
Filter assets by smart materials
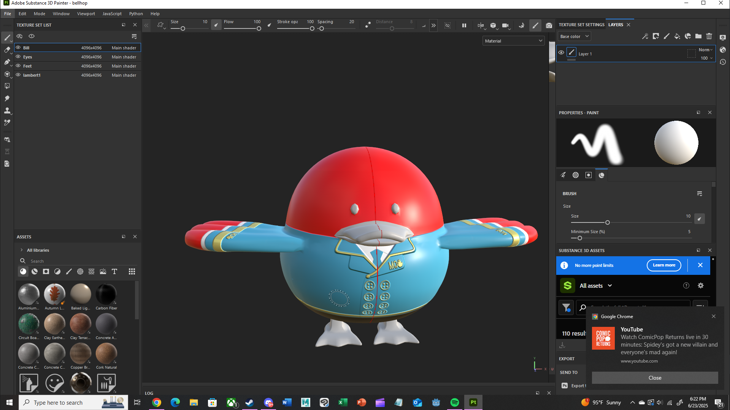click(35, 271)
